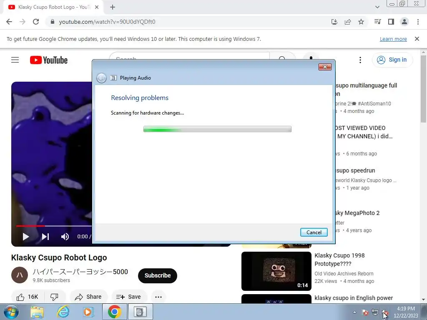Open the taskbar clock showing 4:19 PM
The height and width of the screenshot is (320, 427).
click(x=406, y=312)
